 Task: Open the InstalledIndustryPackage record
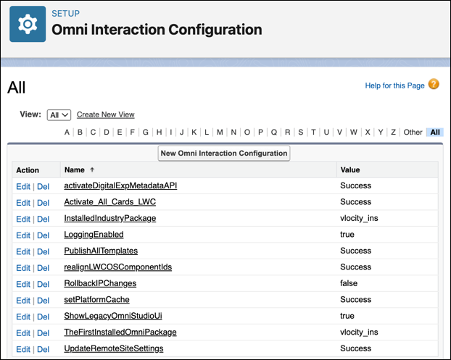click(x=109, y=218)
